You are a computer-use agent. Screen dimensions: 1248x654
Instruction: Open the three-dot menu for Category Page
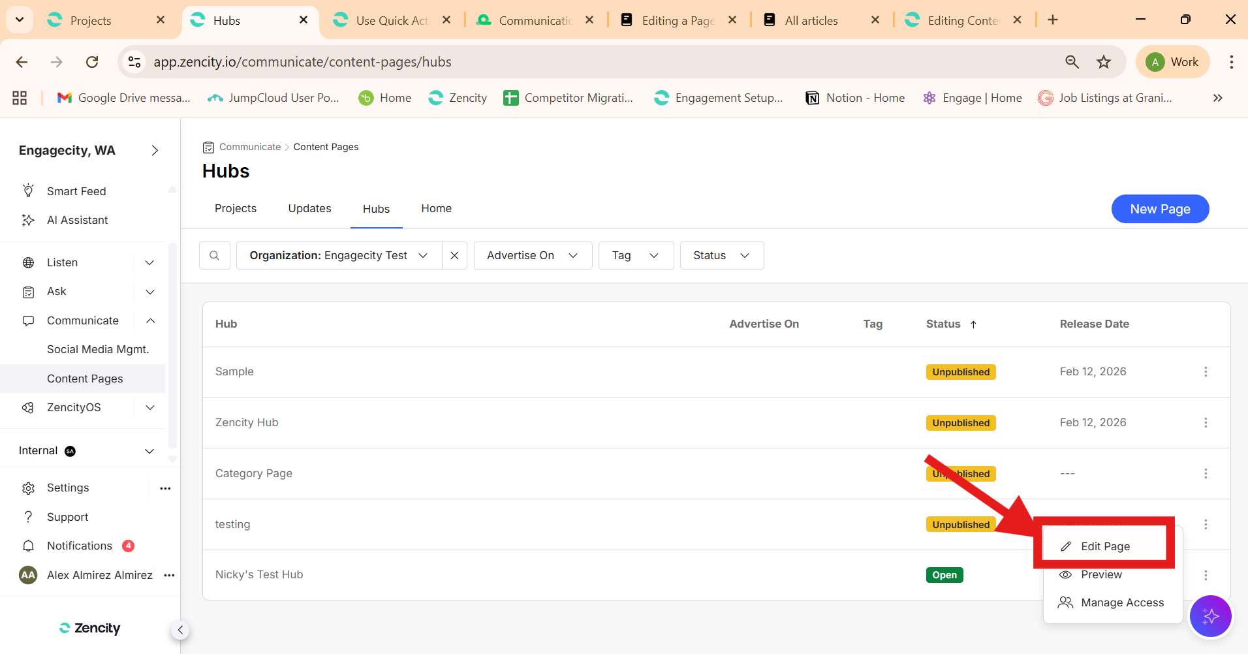point(1205,473)
